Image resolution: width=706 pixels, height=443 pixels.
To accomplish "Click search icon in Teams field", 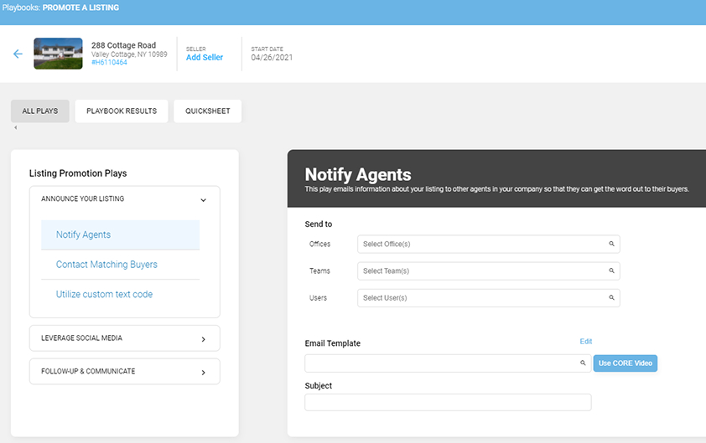I will click(x=611, y=271).
